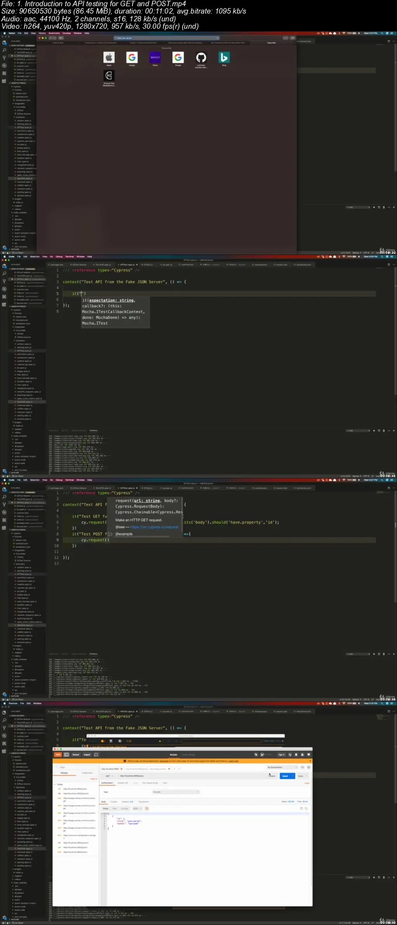Click the environment quick look eye icon in Postman

click(x=303, y=767)
